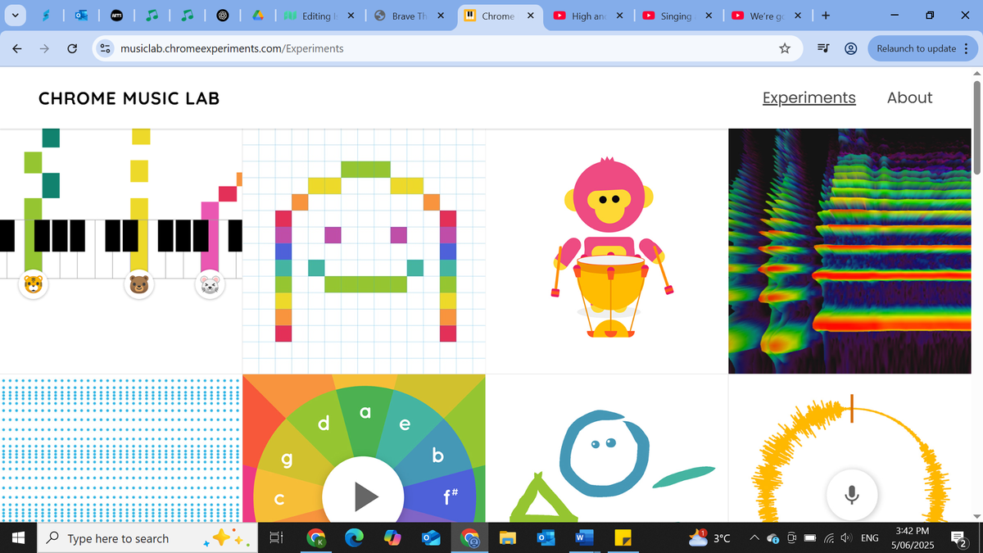This screenshot has width=983, height=553.
Task: Switch to pinned Google Drive tab
Action: click(257, 16)
